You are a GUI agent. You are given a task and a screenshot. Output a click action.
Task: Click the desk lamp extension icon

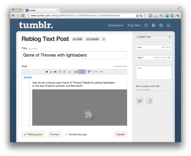[x=151, y=16]
